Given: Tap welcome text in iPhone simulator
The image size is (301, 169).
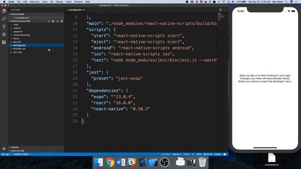Looking at the screenshot, I should coord(265,78).
